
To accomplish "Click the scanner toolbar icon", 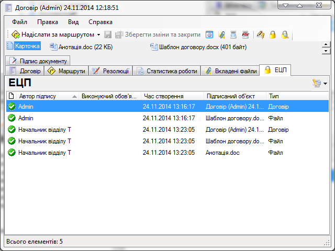I will (x=233, y=35).
